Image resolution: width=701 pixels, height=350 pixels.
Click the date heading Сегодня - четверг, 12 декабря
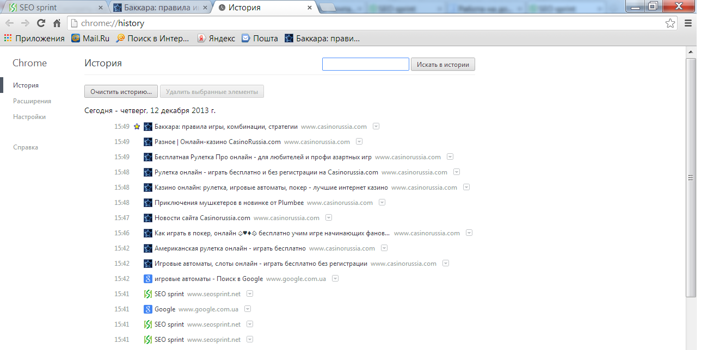pyautogui.click(x=150, y=110)
